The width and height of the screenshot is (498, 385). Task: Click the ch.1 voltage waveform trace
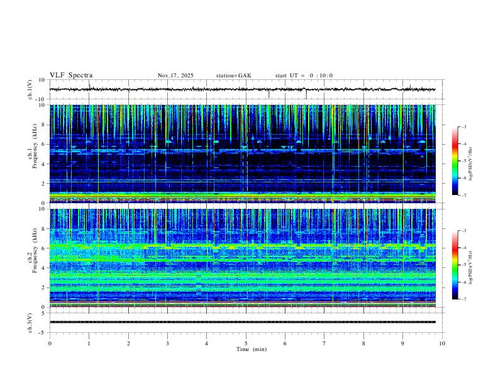pyautogui.click(x=242, y=89)
